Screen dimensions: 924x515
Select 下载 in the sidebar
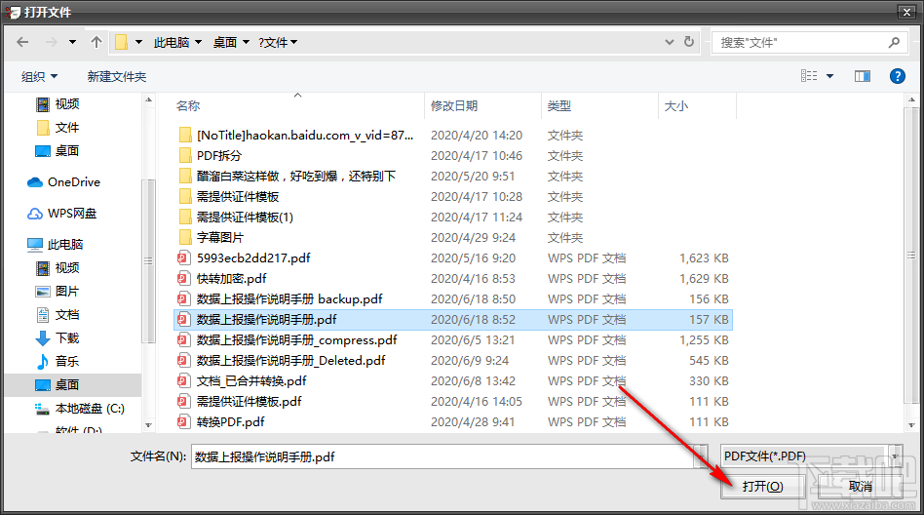coord(58,338)
